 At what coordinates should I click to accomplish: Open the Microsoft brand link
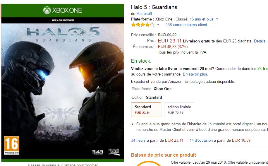tap(144, 13)
